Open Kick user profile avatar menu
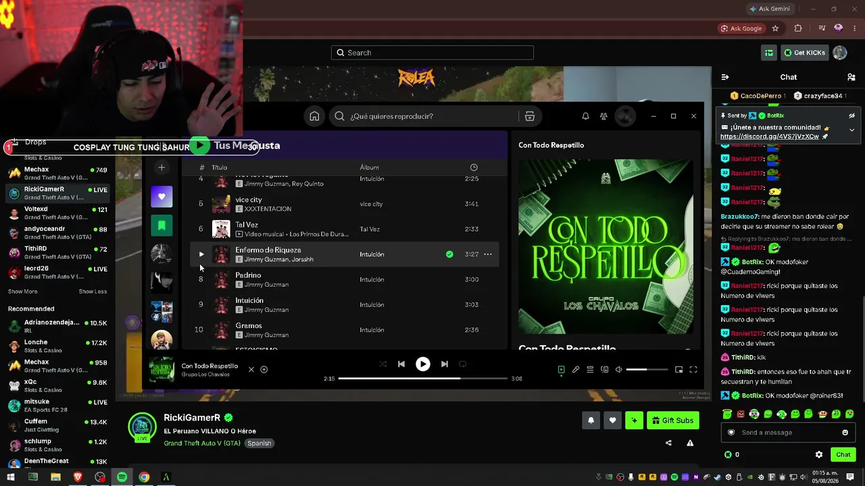The width and height of the screenshot is (865, 486). point(840,53)
